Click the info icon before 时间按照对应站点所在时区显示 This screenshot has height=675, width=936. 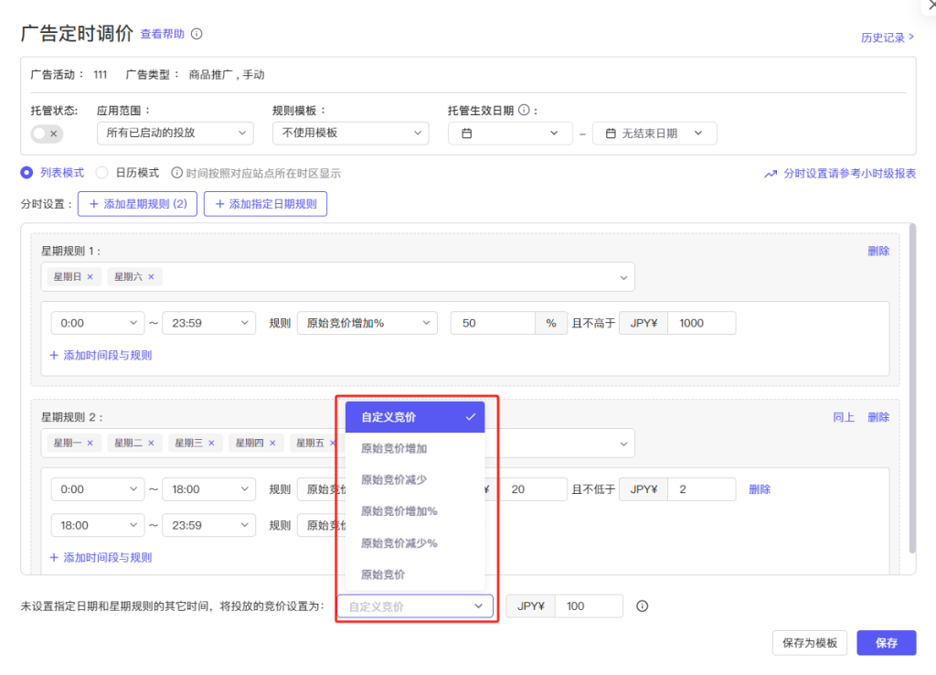point(176,173)
